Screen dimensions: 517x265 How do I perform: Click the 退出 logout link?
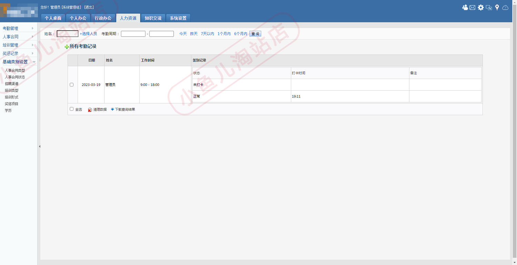click(x=89, y=7)
